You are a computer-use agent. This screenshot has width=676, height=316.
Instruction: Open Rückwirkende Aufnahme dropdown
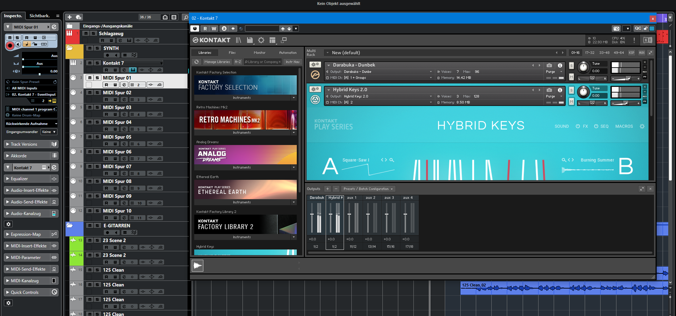pos(31,124)
